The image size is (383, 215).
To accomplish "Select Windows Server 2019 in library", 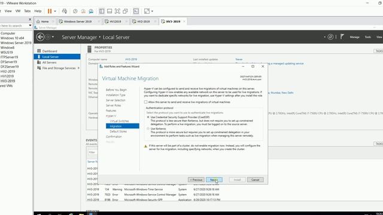I will pyautogui.click(x=16, y=42).
